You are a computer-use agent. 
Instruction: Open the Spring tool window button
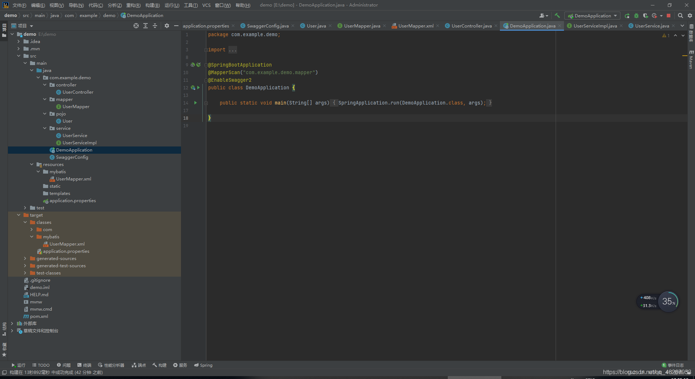[203, 365]
